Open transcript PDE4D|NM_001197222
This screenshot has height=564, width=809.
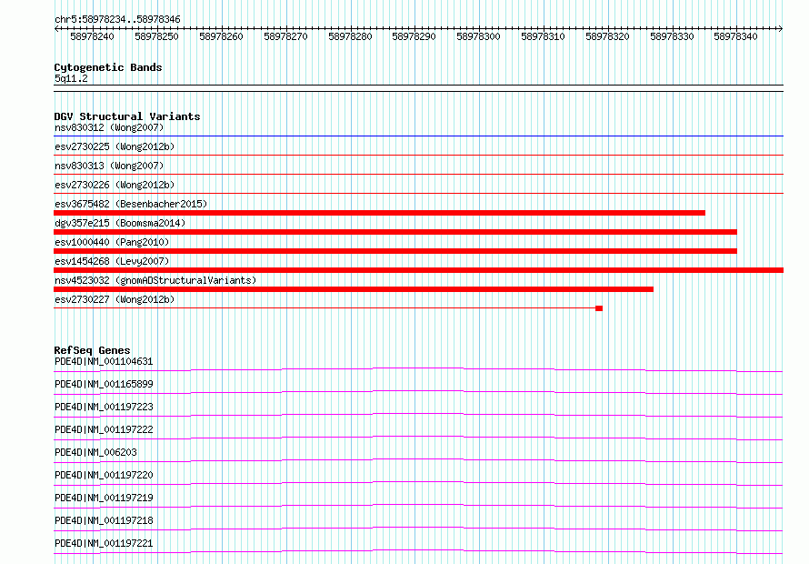pos(104,429)
